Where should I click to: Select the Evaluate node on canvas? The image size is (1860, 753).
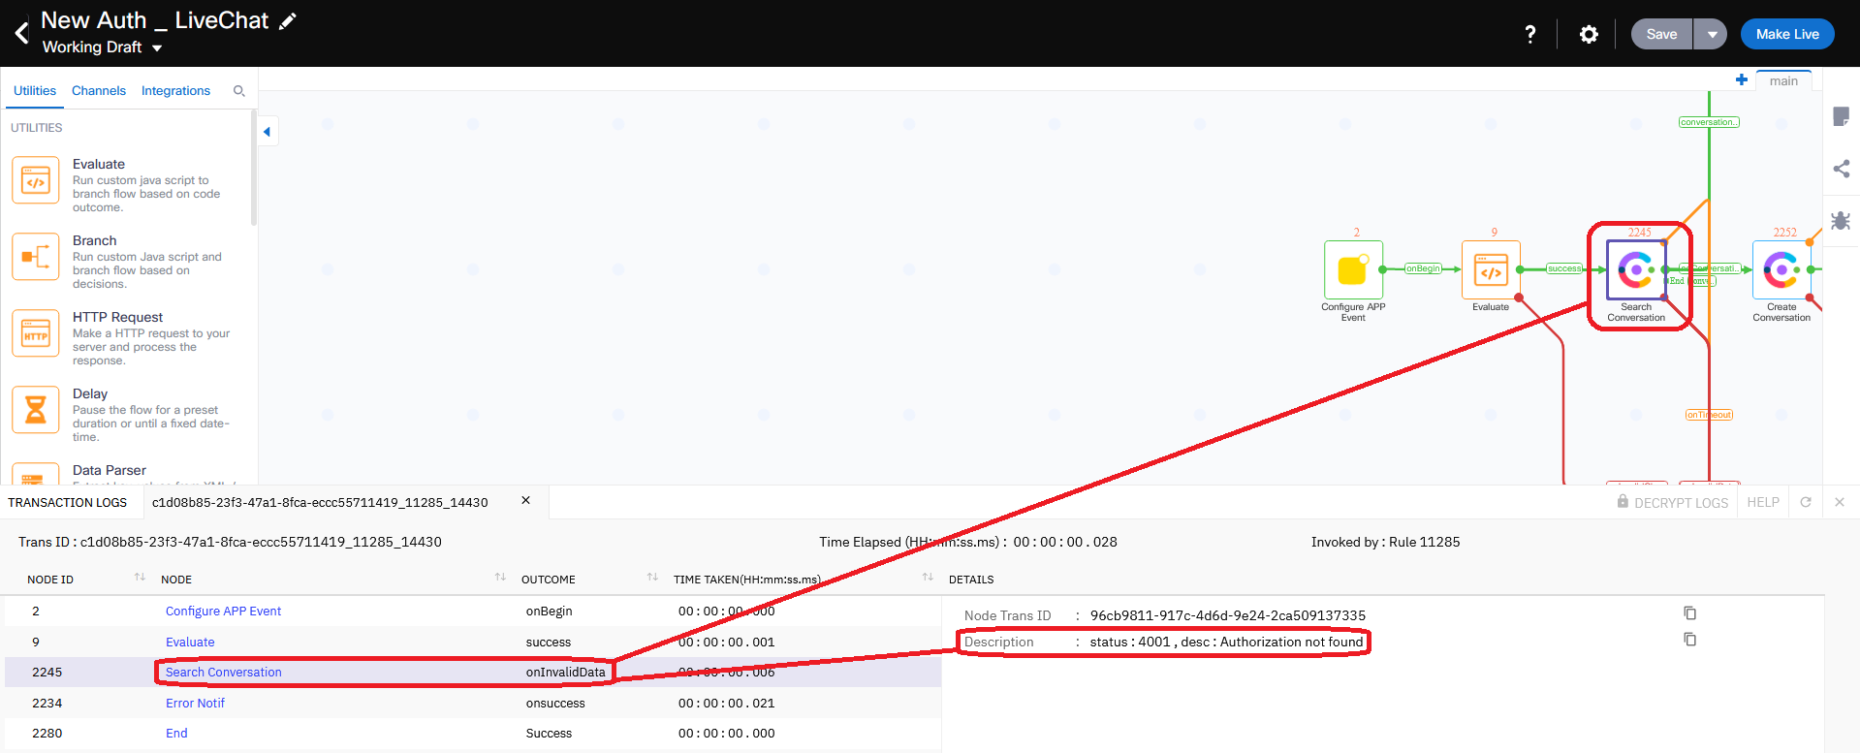[1491, 269]
